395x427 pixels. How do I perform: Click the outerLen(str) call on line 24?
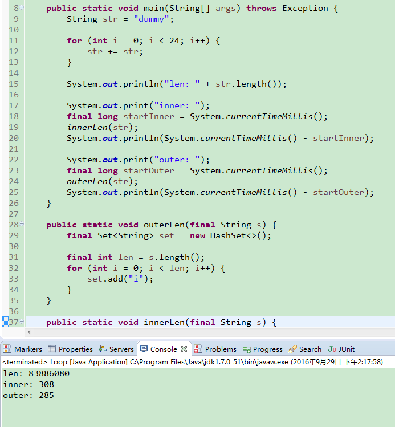(x=103, y=181)
